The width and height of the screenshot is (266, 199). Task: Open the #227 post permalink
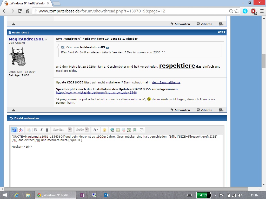(x=221, y=32)
